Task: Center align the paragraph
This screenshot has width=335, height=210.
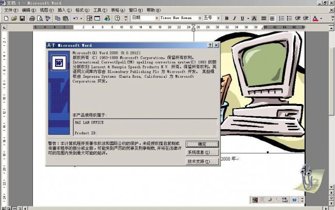Action: pos(272,19)
